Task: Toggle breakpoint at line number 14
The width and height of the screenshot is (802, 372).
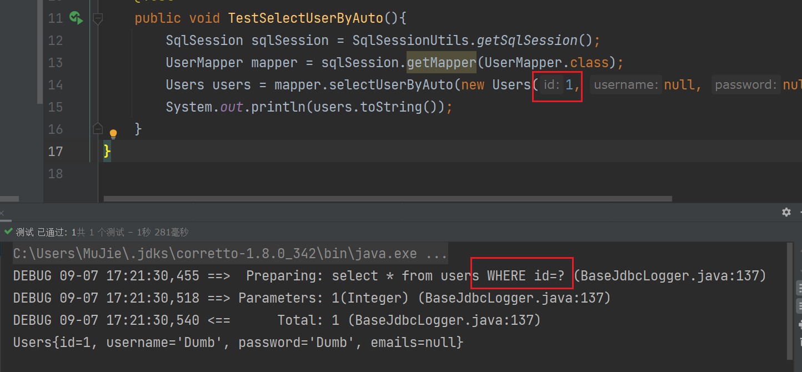Action: 56,85
